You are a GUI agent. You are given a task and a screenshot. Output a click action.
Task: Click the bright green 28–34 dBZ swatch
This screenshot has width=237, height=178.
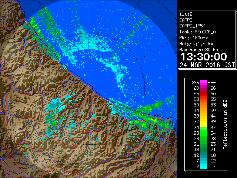[204, 133]
